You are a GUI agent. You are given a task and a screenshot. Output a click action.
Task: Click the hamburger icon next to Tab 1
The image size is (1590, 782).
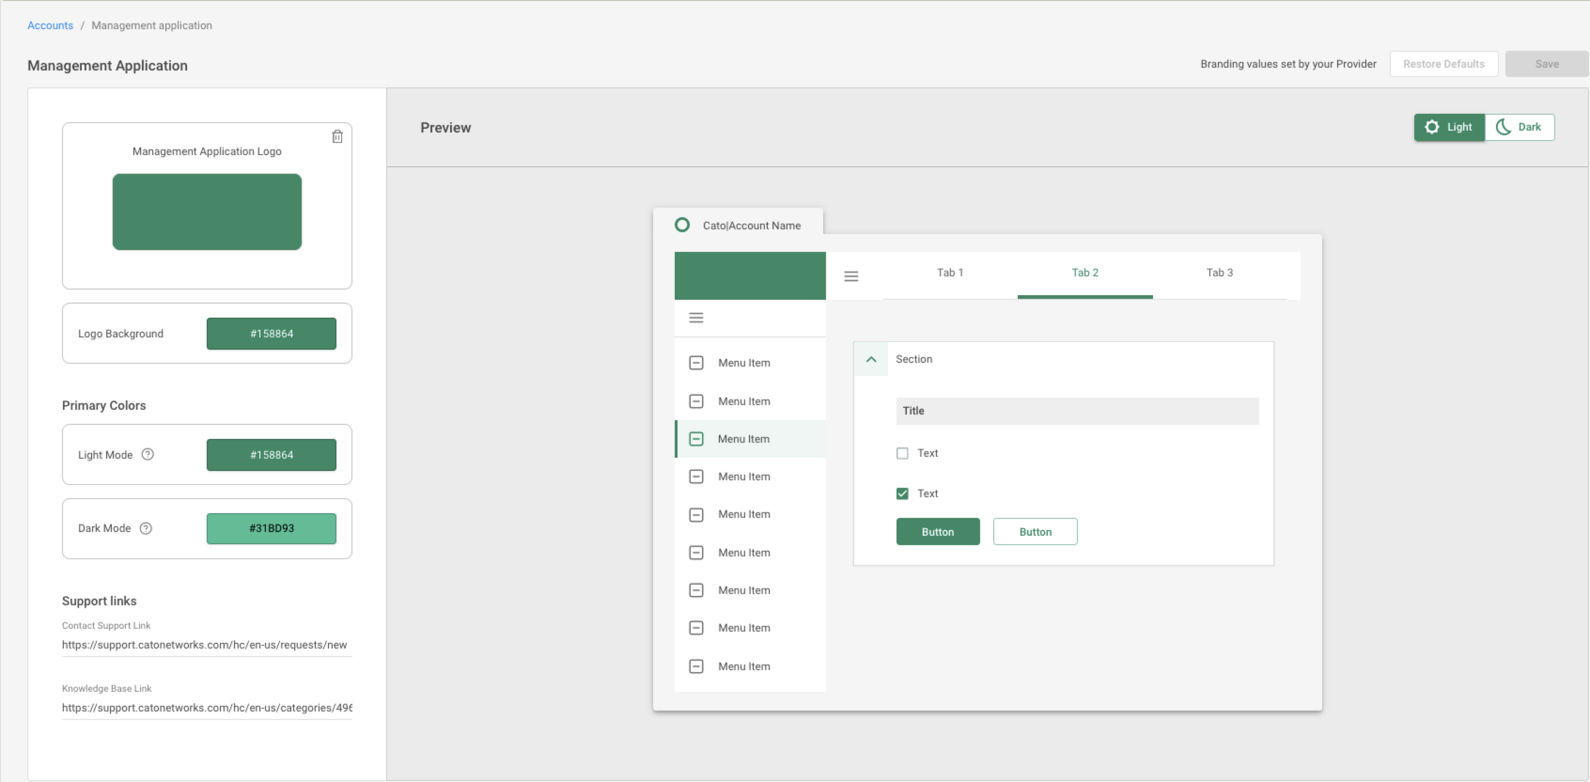851,276
